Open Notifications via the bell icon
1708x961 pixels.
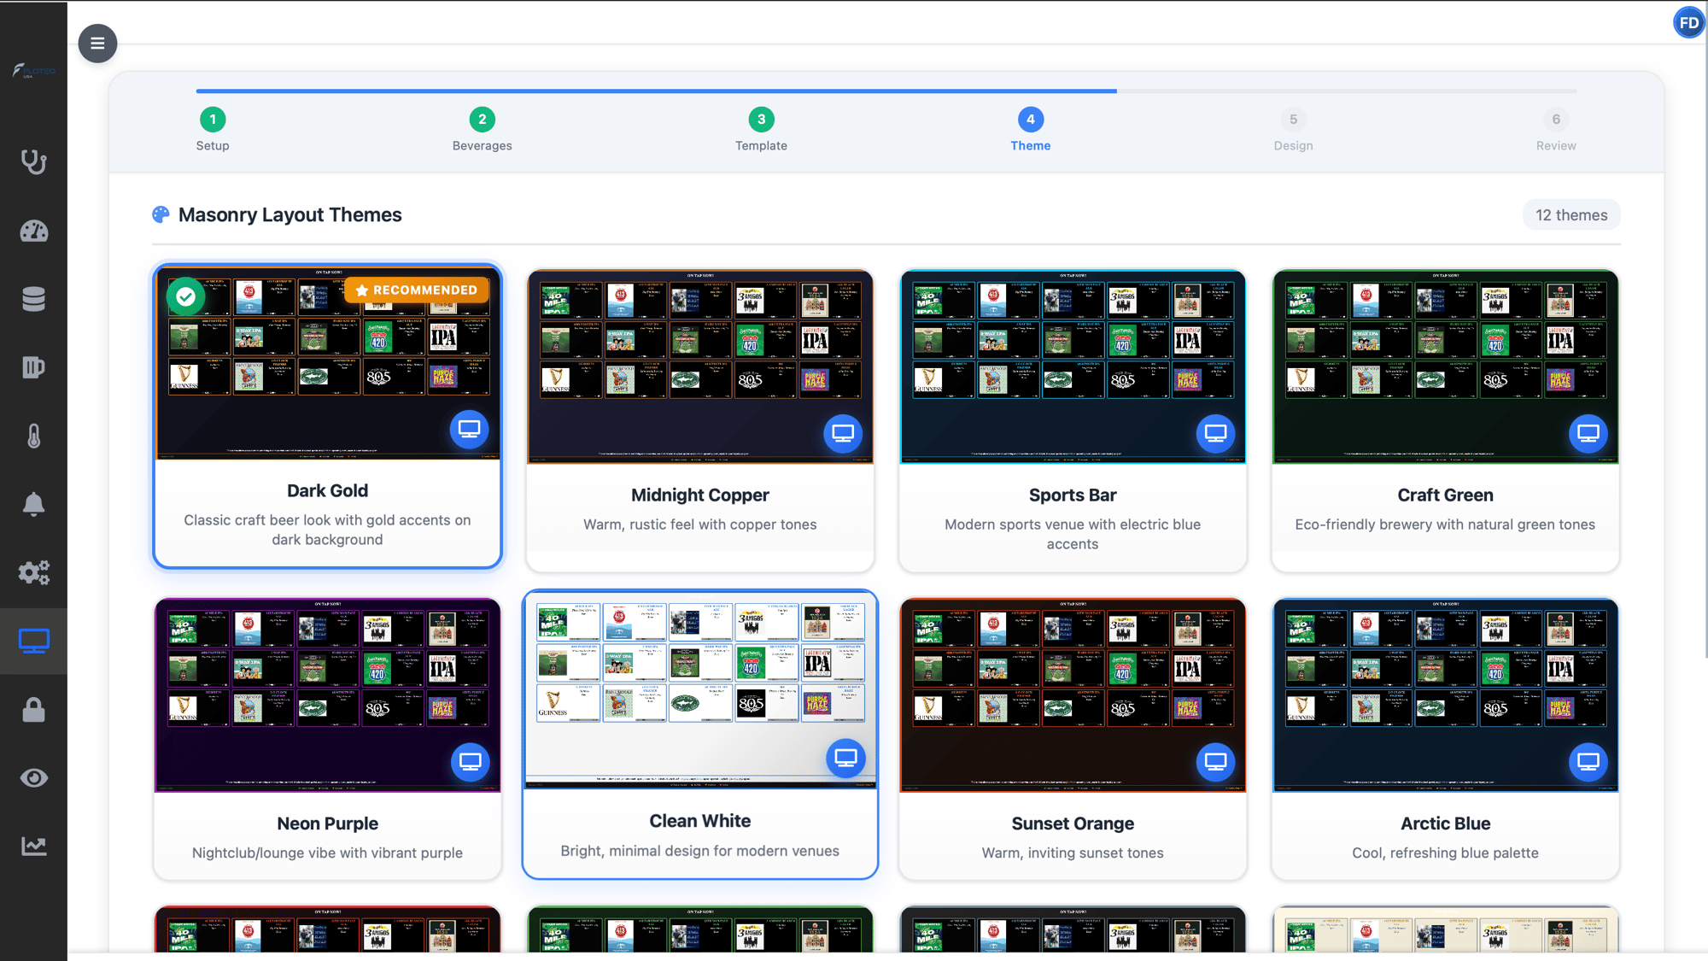click(33, 504)
